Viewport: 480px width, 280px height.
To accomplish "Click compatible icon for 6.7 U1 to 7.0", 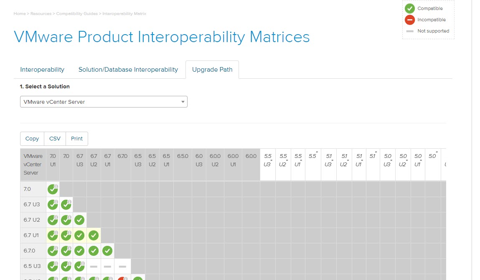I will (x=66, y=235).
